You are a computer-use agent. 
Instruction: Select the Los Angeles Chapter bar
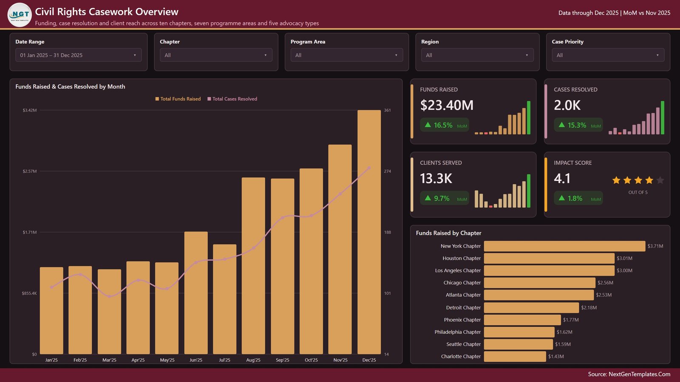[x=549, y=270]
